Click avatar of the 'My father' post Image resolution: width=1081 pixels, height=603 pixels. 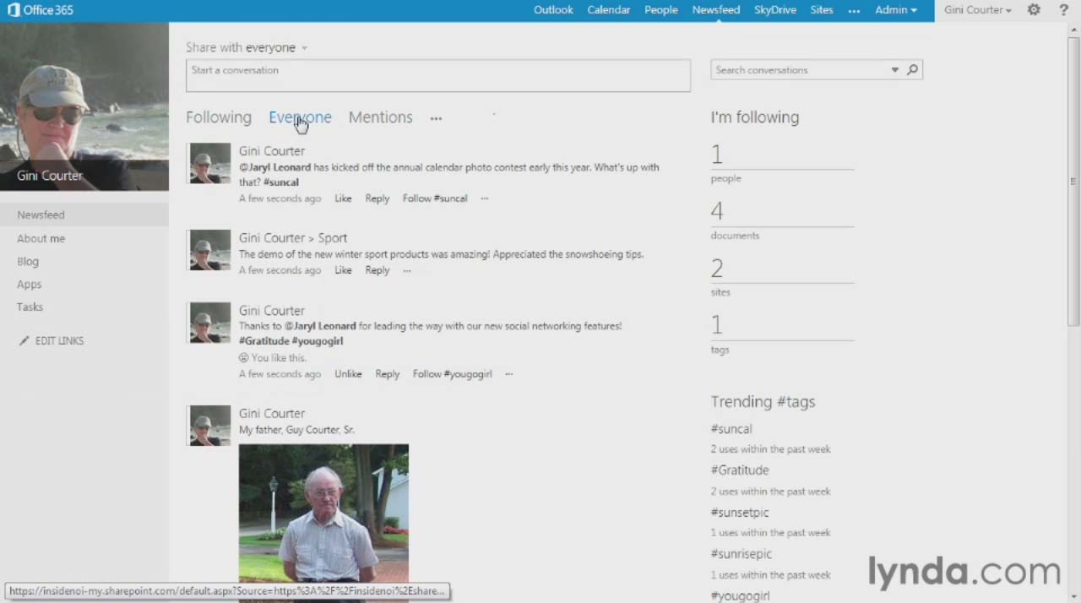(209, 426)
